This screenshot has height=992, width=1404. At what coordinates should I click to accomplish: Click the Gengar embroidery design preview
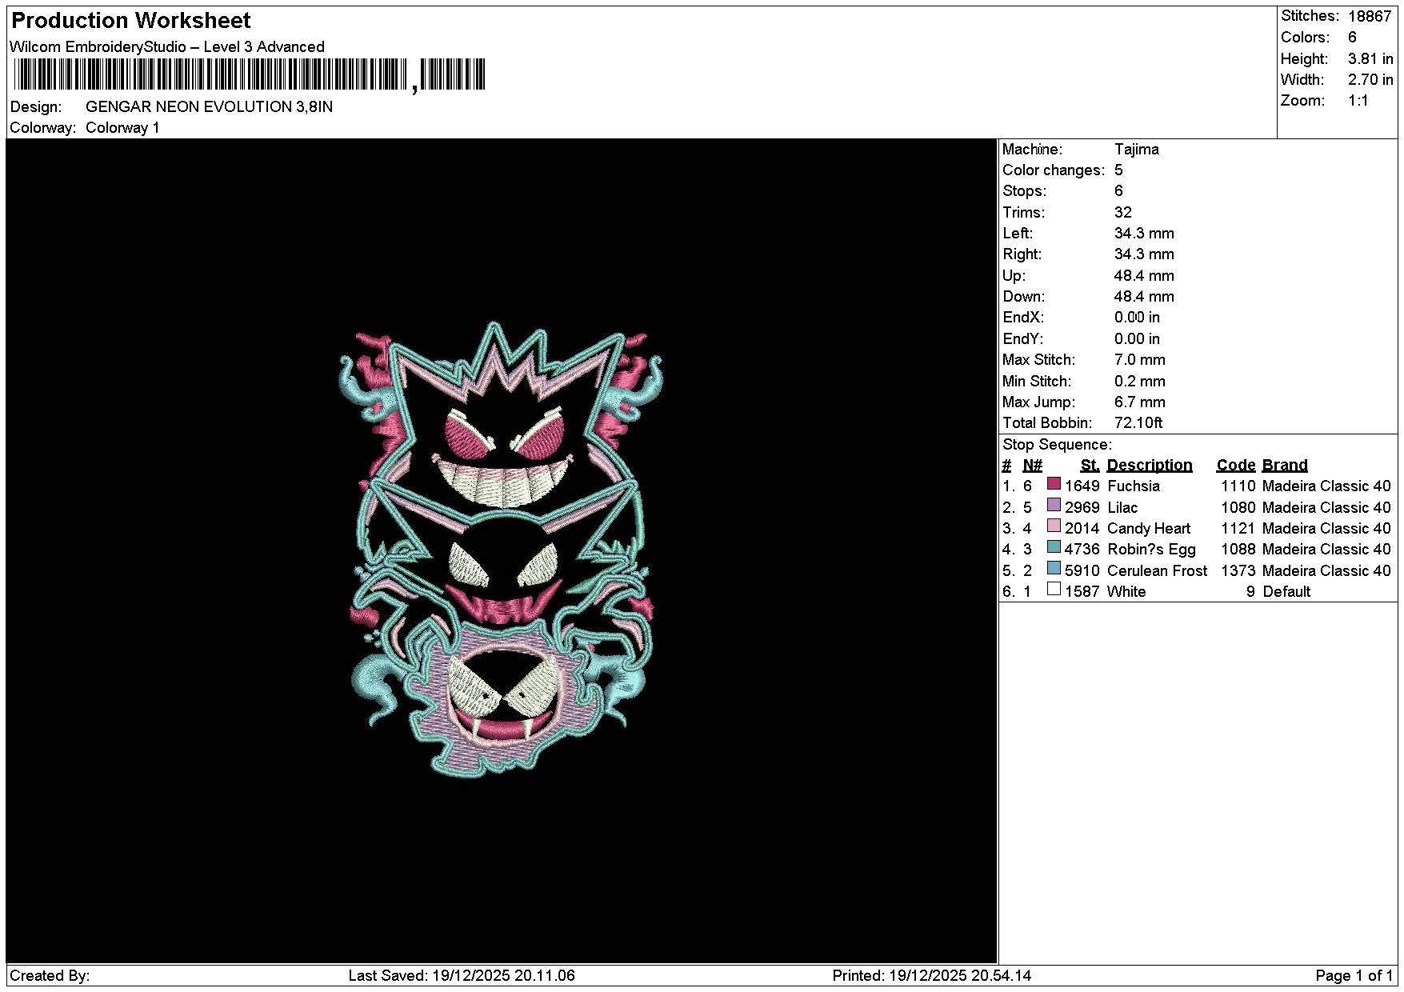502,549
